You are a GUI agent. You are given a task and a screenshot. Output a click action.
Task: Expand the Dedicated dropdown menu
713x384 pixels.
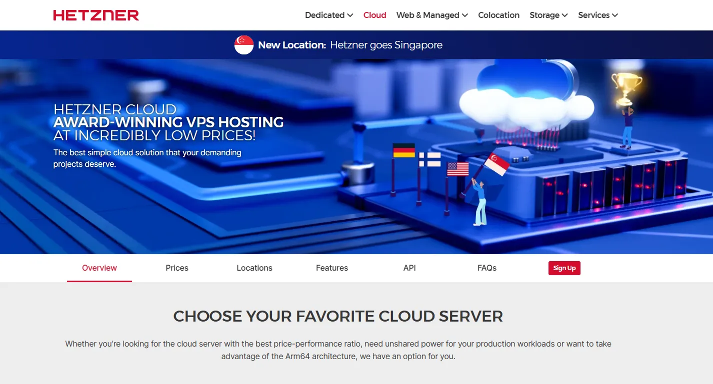coord(329,15)
